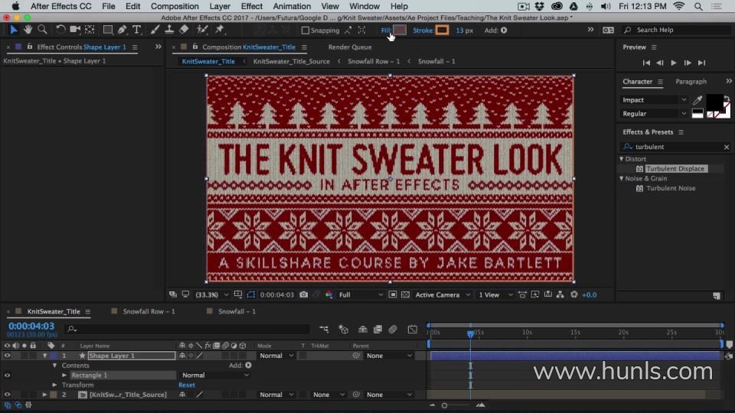Screen dimensions: 735x413
Task: Click the Add button beside Contents
Action: point(248,366)
